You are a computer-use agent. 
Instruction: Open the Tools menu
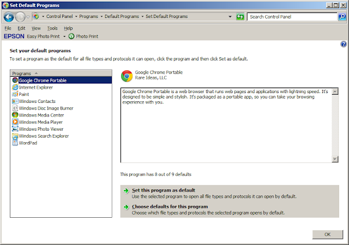coord(52,28)
